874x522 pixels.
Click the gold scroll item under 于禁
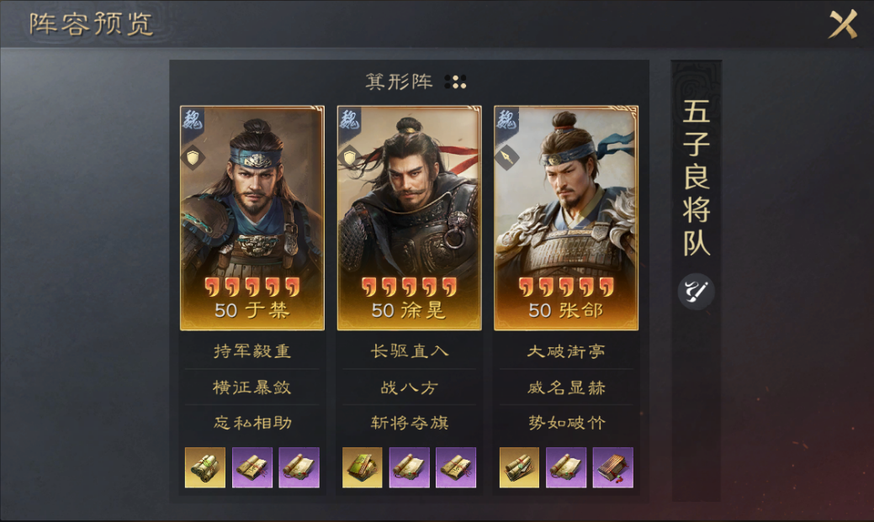pos(205,467)
